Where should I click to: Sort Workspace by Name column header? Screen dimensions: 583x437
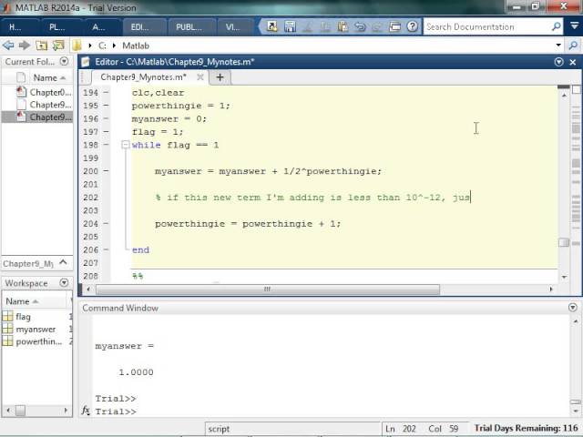(x=18, y=301)
